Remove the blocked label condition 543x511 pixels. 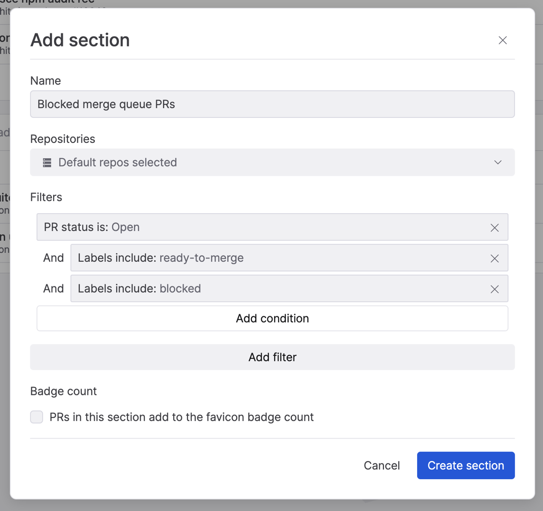[x=495, y=289]
